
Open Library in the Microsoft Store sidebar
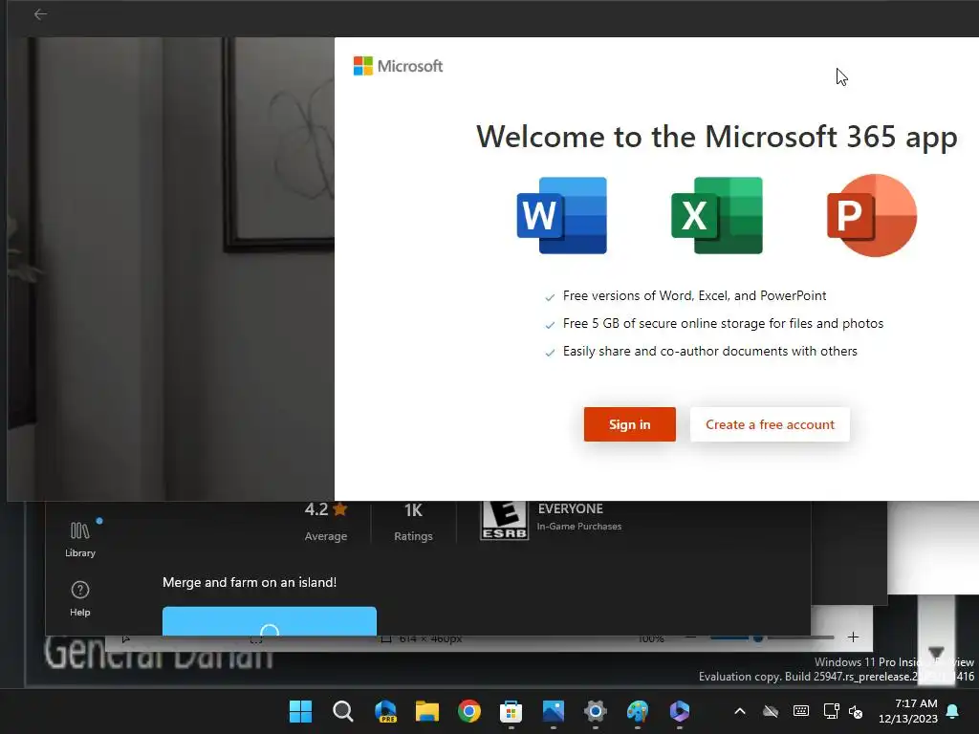coord(80,539)
